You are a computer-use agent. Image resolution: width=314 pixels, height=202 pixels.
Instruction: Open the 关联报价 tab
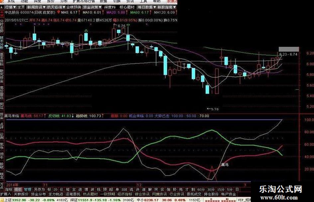pos(21,194)
